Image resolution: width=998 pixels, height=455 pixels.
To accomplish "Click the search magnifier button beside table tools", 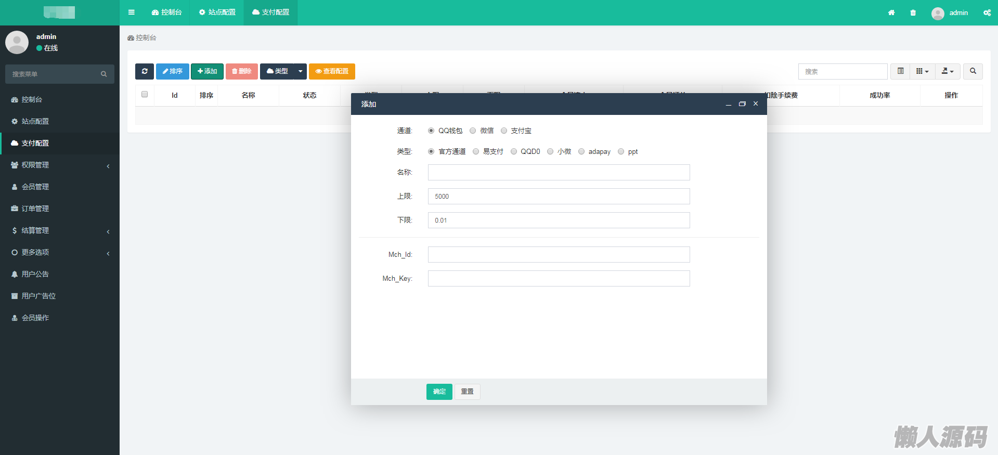I will (973, 71).
